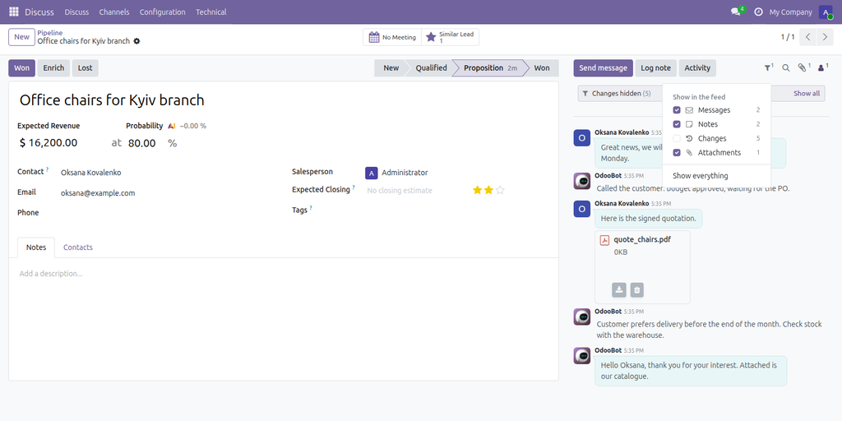This screenshot has height=421, width=842.
Task: Go to previous record arrow
Action: pyautogui.click(x=807, y=37)
